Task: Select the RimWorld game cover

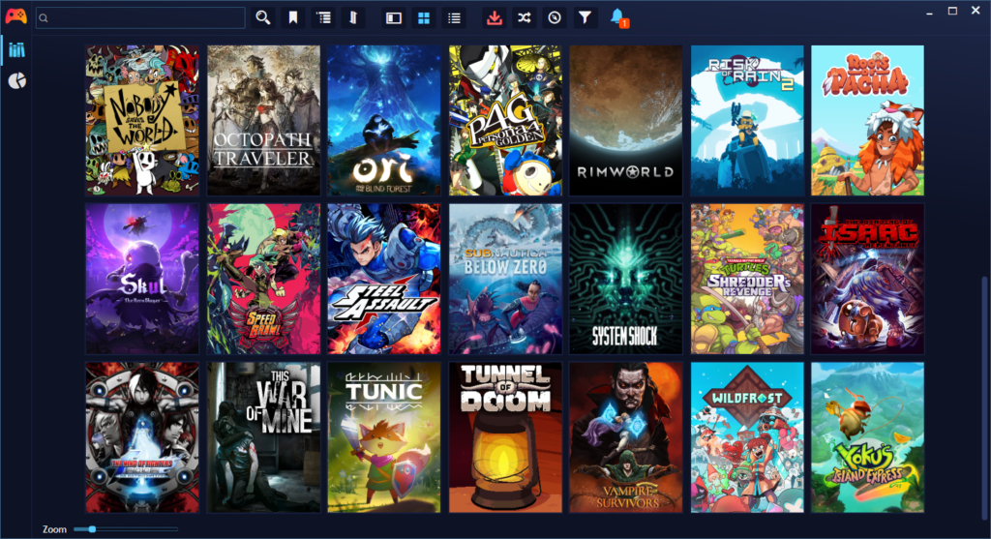Action: 626,121
